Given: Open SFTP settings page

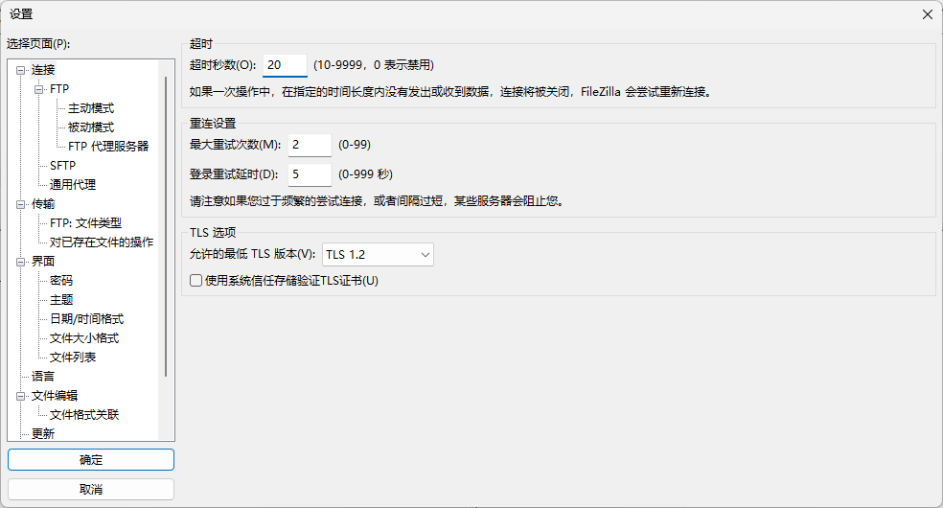Looking at the screenshot, I should click(62, 165).
